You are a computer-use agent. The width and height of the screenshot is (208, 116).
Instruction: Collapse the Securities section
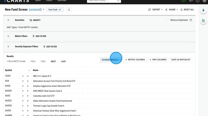click(8, 20)
